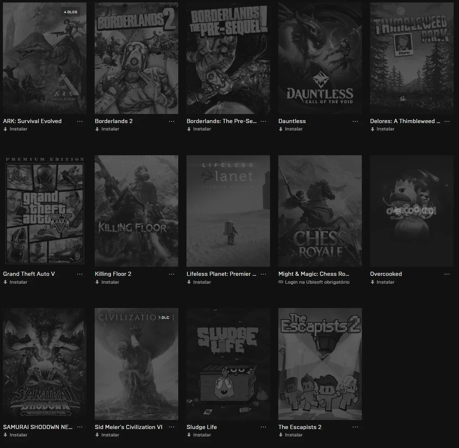Click the Borderlands: The Pre-Se... title text

(222, 121)
